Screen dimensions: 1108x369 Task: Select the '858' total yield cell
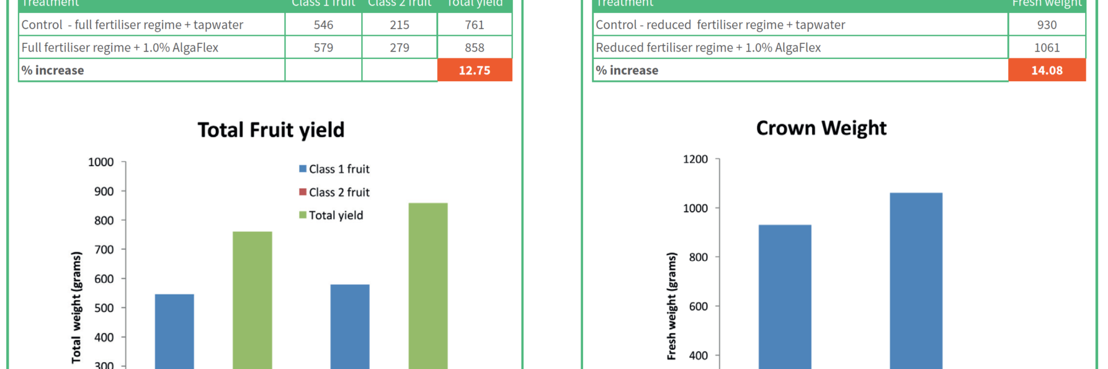coord(475,47)
